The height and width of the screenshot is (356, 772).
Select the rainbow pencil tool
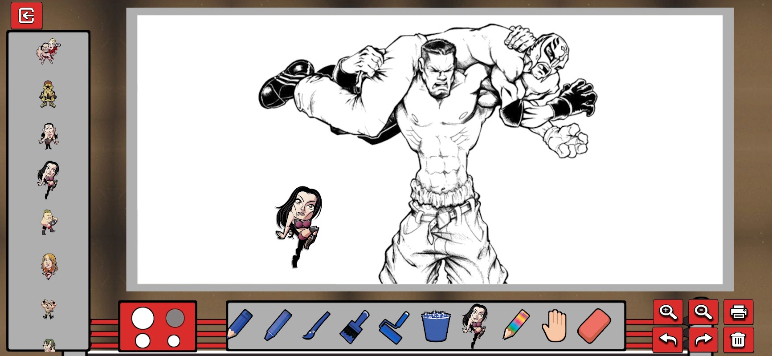(x=516, y=325)
